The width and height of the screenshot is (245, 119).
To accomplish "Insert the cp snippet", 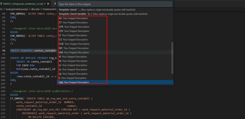I will coord(115,74).
